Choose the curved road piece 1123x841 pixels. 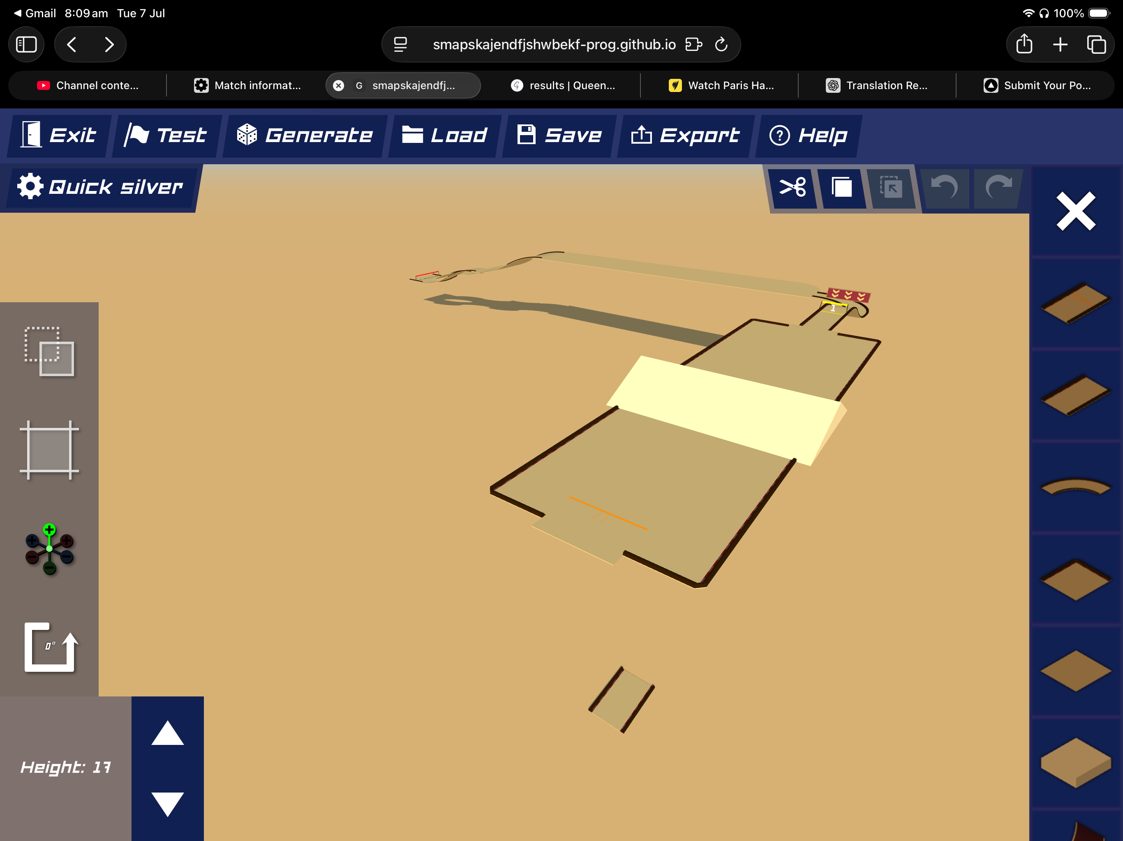click(x=1075, y=487)
